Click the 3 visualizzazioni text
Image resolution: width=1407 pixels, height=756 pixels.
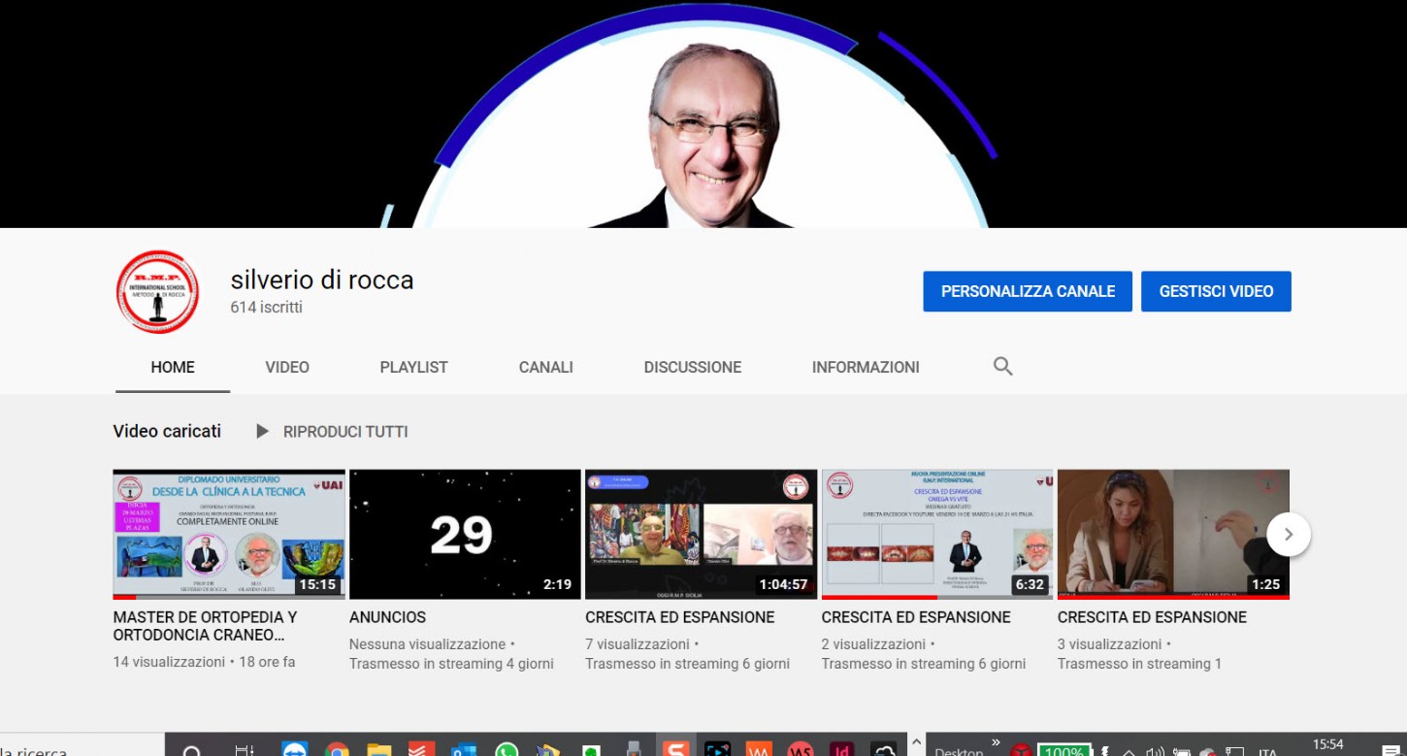coord(1110,644)
